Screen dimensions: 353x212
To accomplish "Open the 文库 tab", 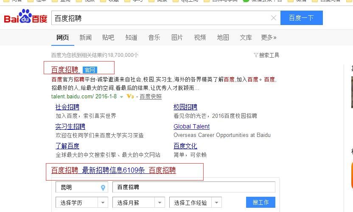I will click(x=246, y=37).
